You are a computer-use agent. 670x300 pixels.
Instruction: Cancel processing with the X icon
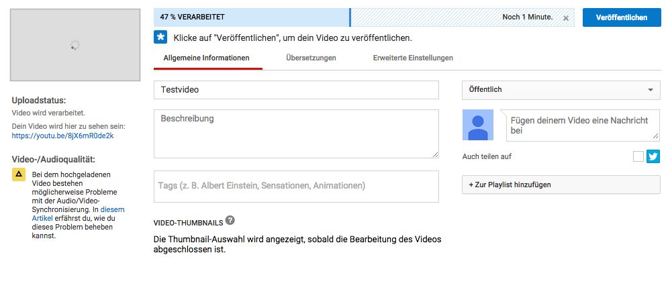click(x=565, y=18)
